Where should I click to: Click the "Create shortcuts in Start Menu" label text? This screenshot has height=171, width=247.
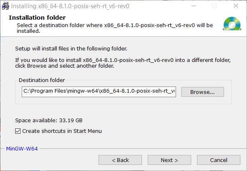point(62,131)
